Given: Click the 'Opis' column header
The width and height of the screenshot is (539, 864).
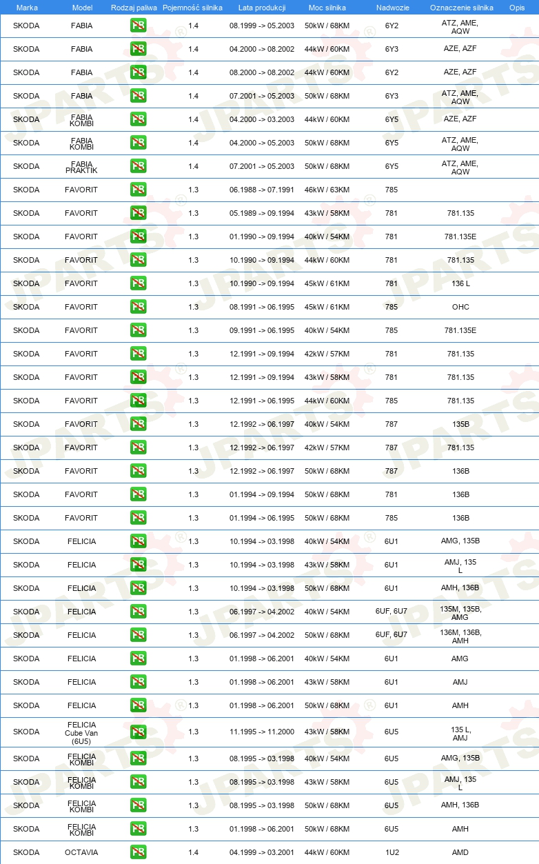Looking at the screenshot, I should point(517,7).
